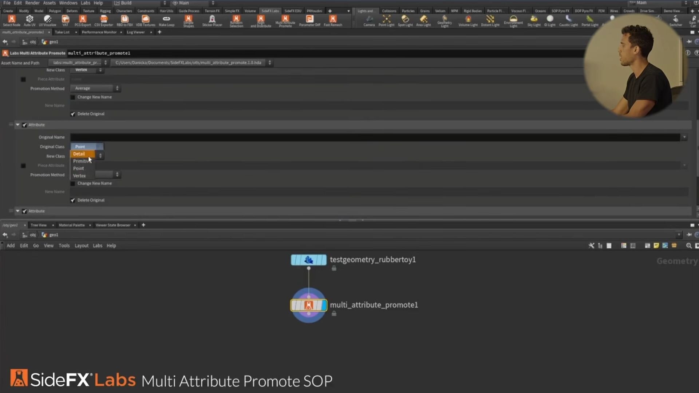This screenshot has width=699, height=393.
Task: Click the Sky Light shelf icon
Action: [x=534, y=21]
